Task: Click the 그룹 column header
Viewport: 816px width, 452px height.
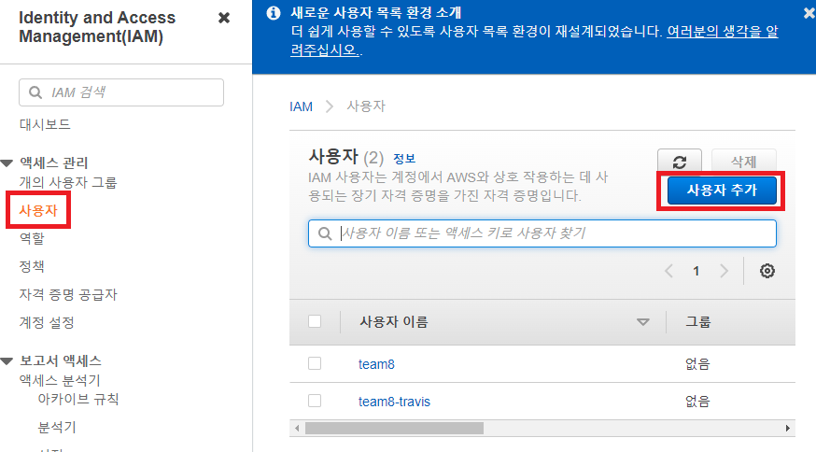Action: (x=697, y=322)
